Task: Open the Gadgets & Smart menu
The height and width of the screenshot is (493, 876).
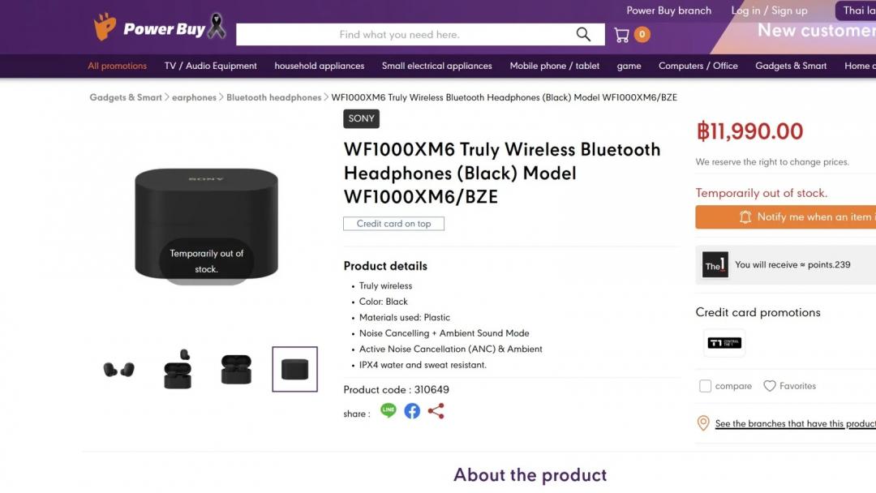Action: [791, 66]
